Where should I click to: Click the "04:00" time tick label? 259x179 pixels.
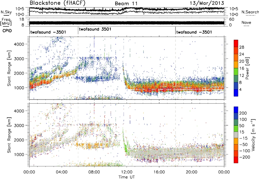62,172
